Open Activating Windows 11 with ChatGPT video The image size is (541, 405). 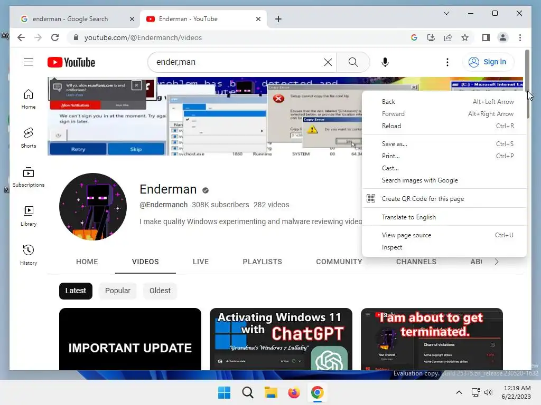pos(281,339)
